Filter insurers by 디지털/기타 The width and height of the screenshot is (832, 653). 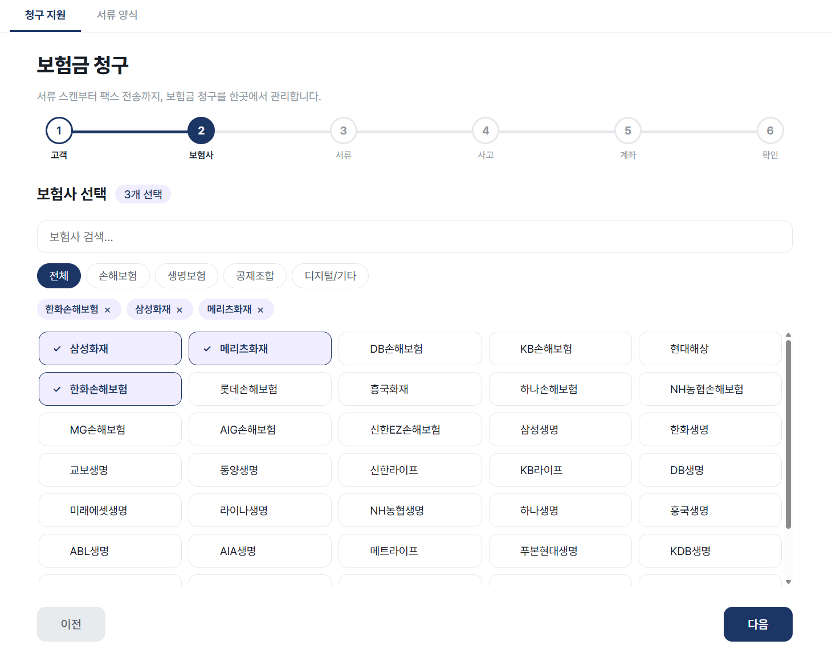(x=330, y=276)
